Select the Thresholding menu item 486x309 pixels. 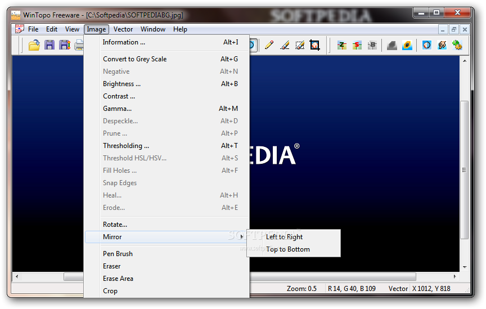[x=167, y=146]
